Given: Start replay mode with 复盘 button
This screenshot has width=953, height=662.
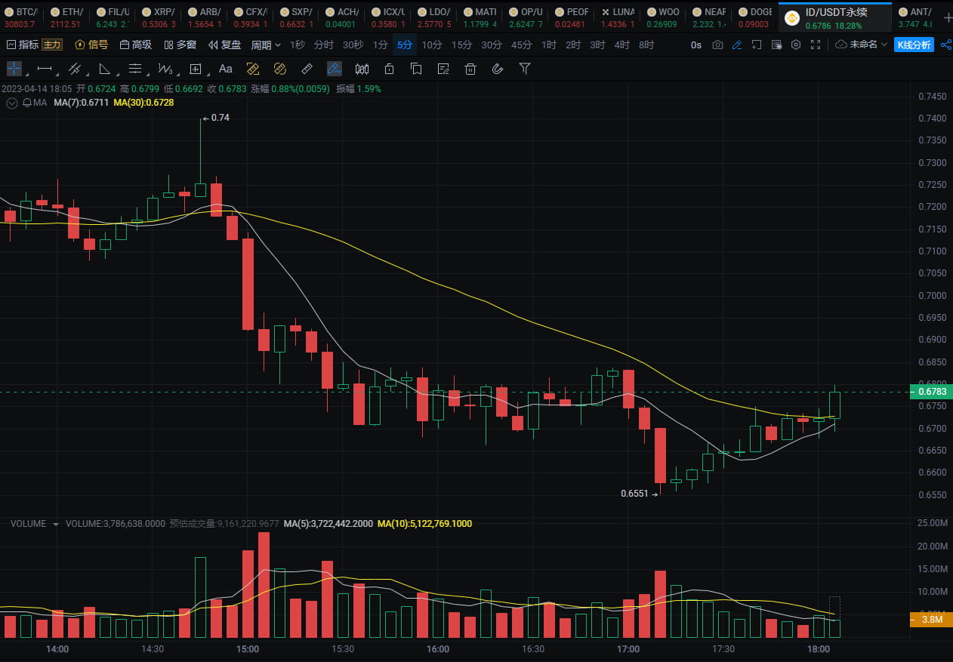Looking at the screenshot, I should point(224,45).
